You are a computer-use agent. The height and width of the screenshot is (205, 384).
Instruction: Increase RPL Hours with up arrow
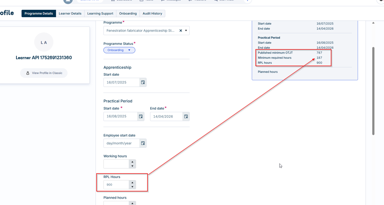point(132,183)
